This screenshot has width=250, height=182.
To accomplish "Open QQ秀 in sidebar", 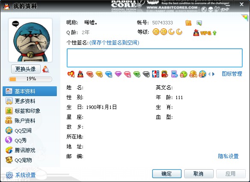I will click(x=29, y=141).
